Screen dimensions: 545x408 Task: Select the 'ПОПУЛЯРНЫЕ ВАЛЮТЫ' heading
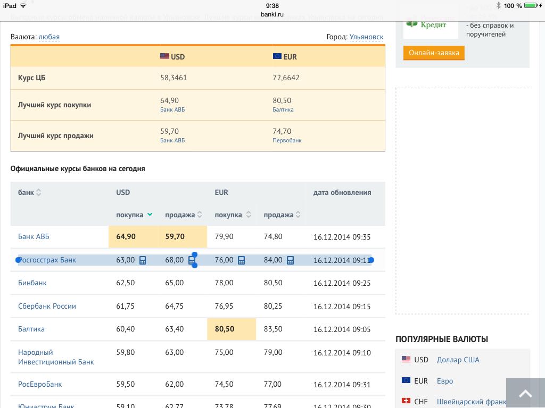click(x=442, y=339)
